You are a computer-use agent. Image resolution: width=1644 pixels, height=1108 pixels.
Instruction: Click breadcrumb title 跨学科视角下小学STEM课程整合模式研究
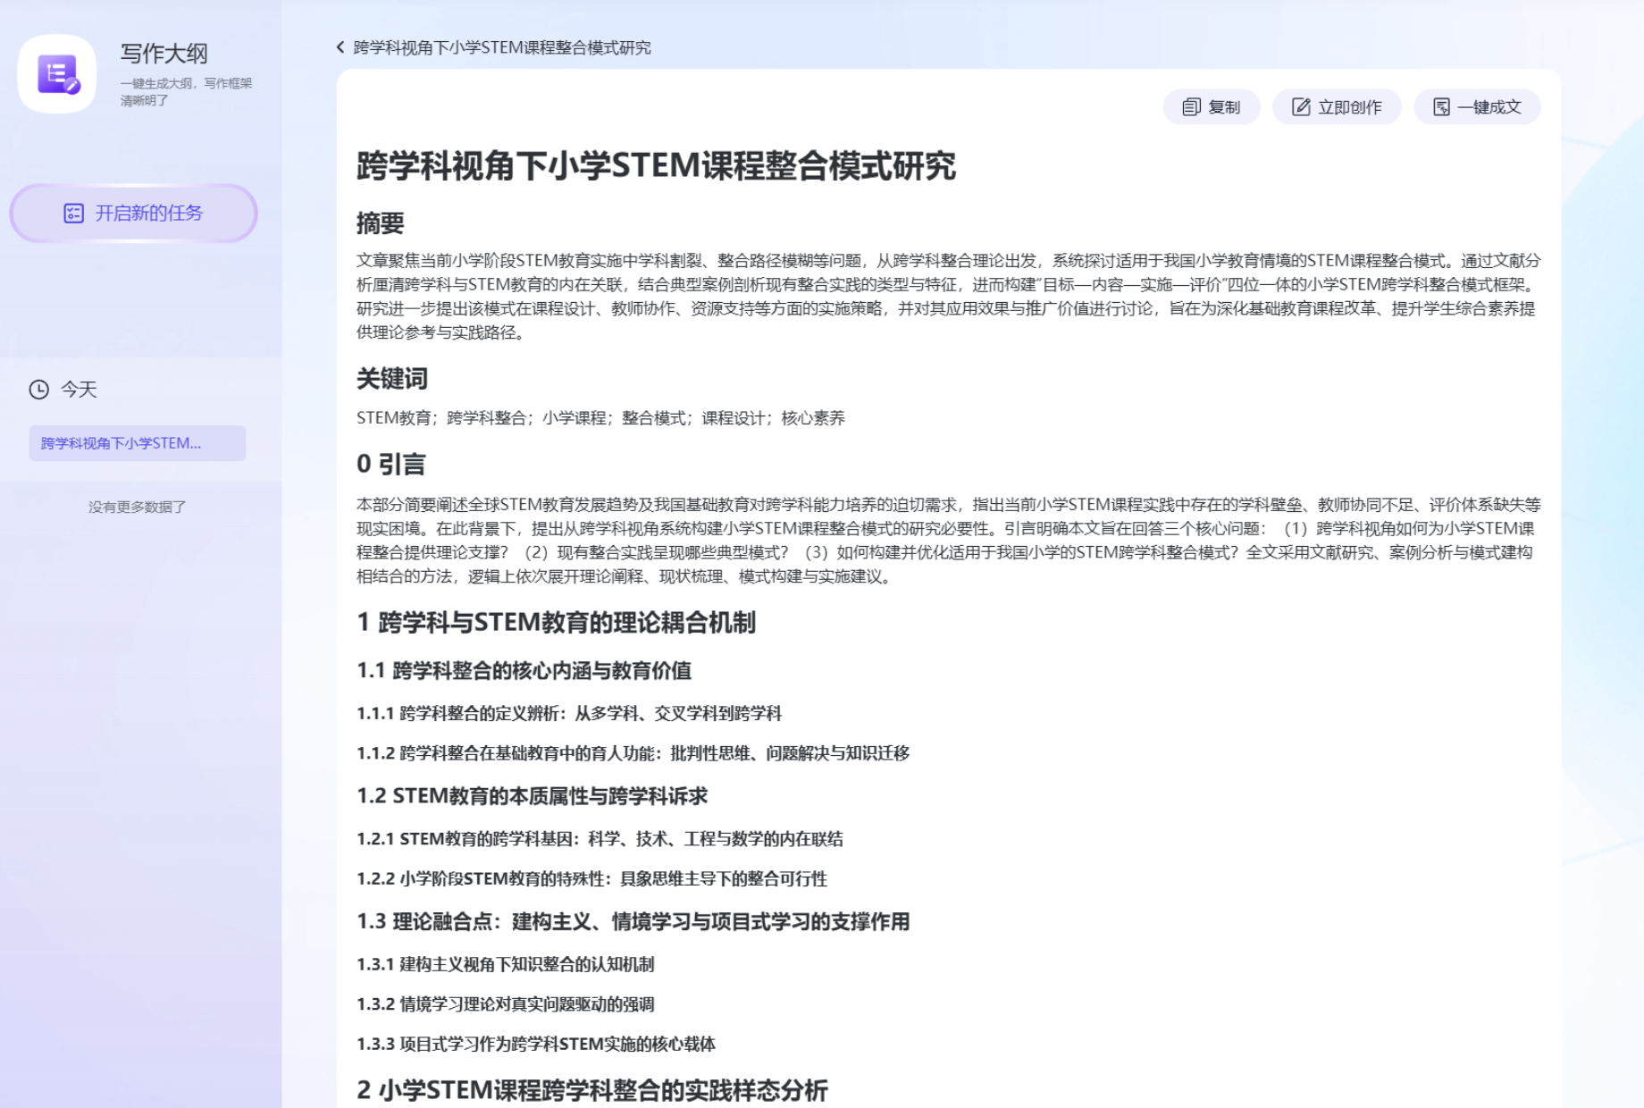coord(502,47)
